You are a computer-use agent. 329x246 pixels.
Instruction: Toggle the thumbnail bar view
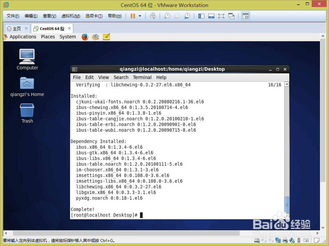coord(211,16)
